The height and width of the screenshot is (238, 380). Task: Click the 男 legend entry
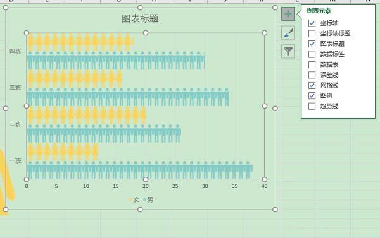148,200
